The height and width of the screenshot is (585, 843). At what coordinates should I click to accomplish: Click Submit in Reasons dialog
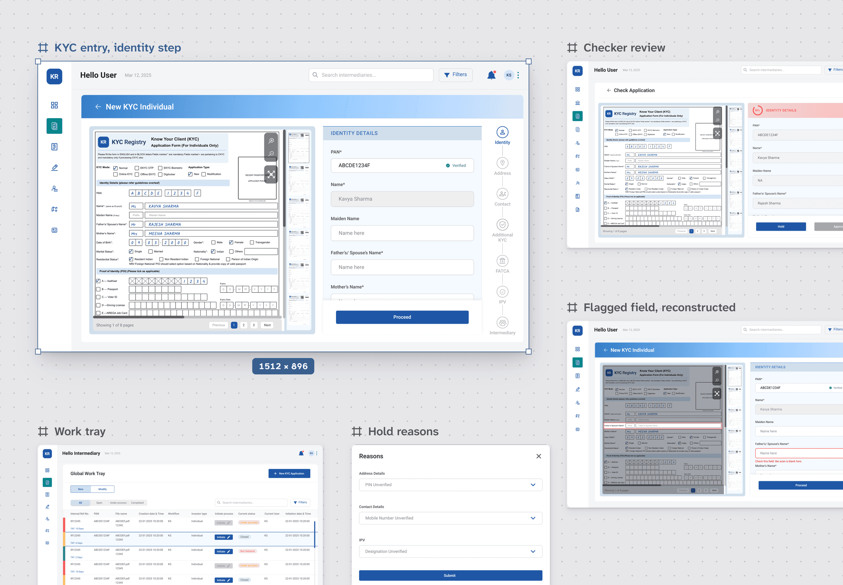coord(450,575)
